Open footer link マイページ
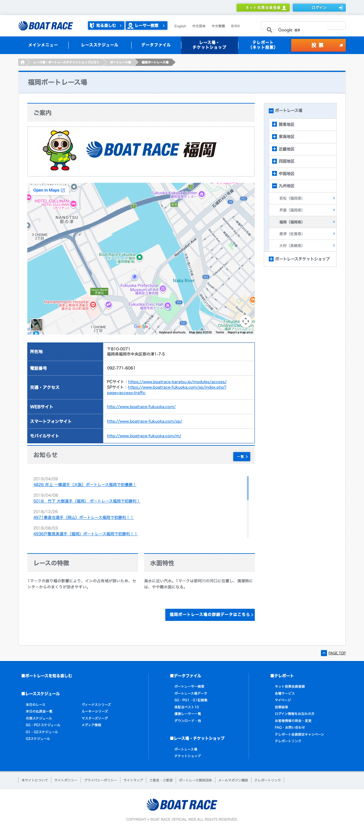This screenshot has height=831, width=364. (x=283, y=700)
